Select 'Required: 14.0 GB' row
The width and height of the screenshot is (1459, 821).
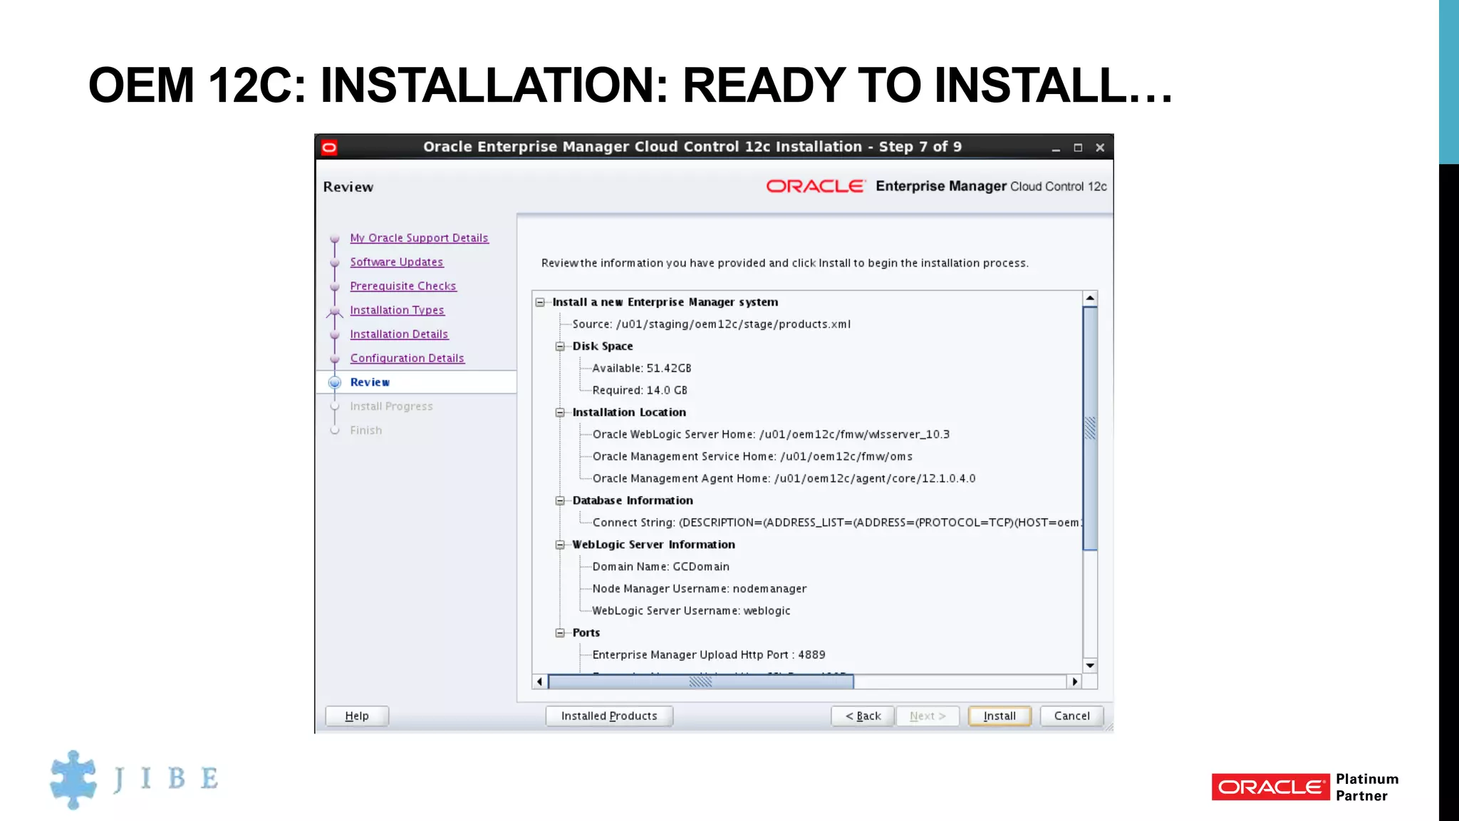coord(639,391)
